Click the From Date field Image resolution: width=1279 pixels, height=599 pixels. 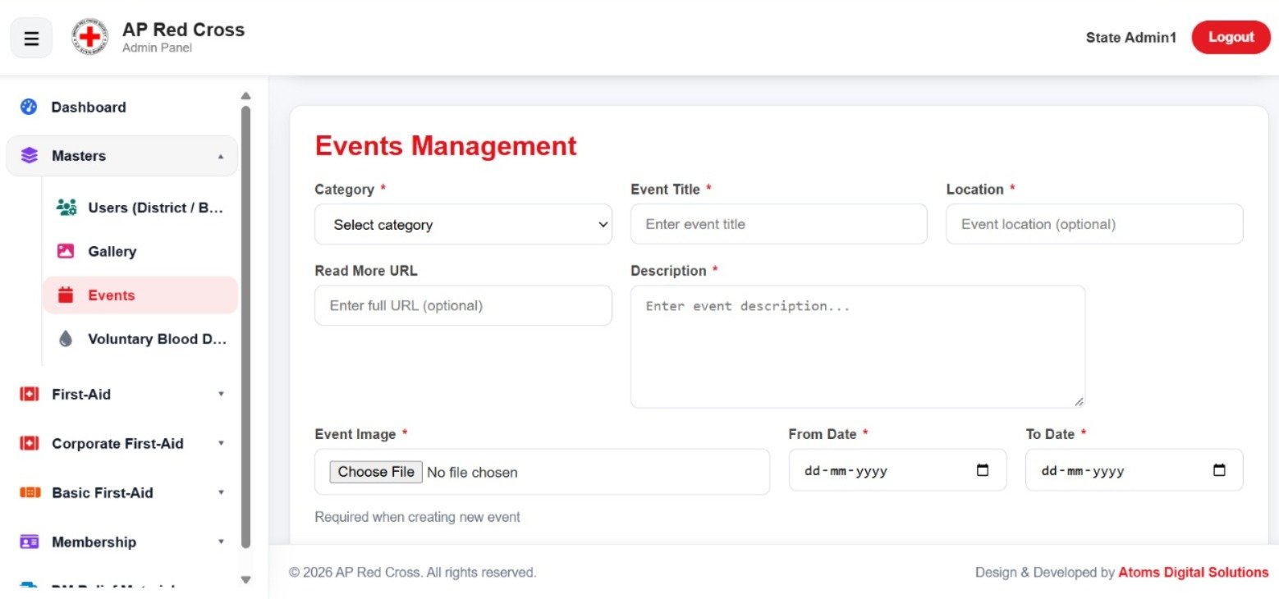[897, 470]
